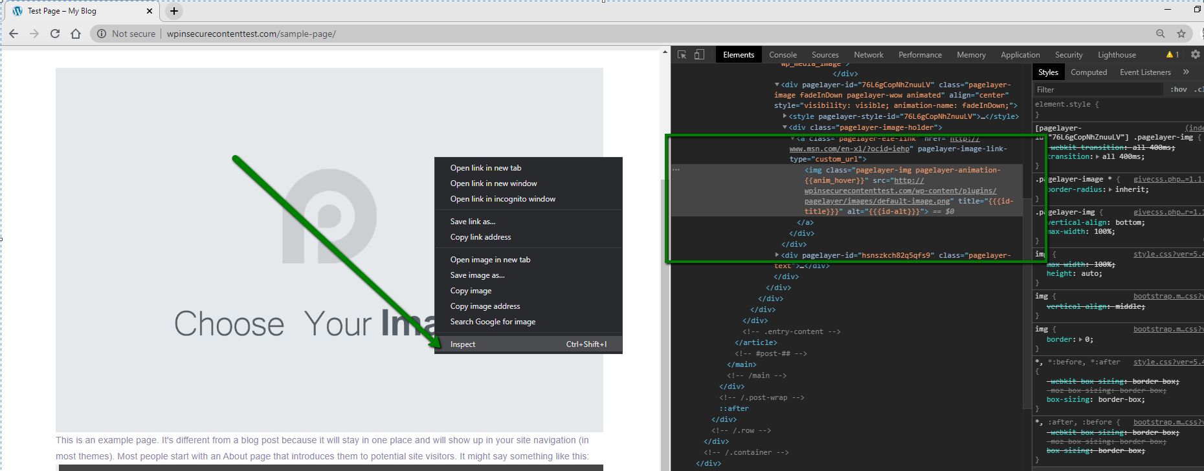Image resolution: width=1204 pixels, height=471 pixels.
Task: Open the style.css?ver=5 source link for img
Action: [1168, 255]
